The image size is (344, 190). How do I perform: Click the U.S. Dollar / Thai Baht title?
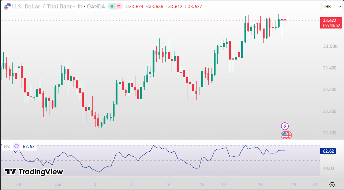pyautogui.click(x=42, y=6)
